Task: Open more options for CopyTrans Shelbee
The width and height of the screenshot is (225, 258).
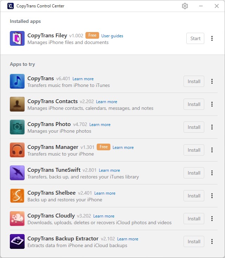Action: point(212,196)
